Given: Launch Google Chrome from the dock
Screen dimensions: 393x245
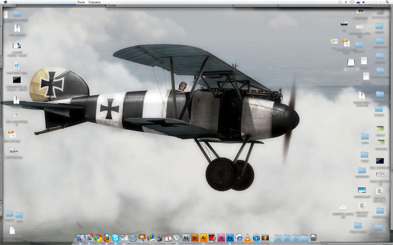Looking at the screenshot, I should pyautogui.click(x=98, y=238).
